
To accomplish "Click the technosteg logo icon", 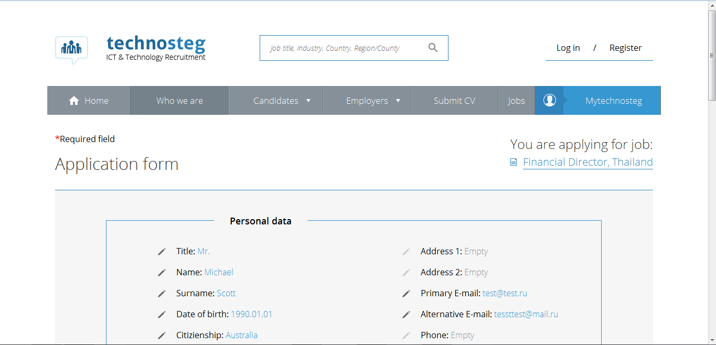I will coord(71,50).
